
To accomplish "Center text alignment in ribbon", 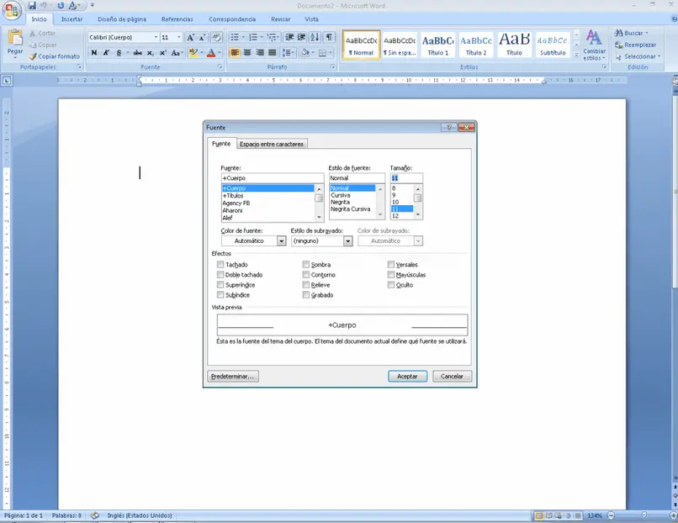I will [247, 53].
